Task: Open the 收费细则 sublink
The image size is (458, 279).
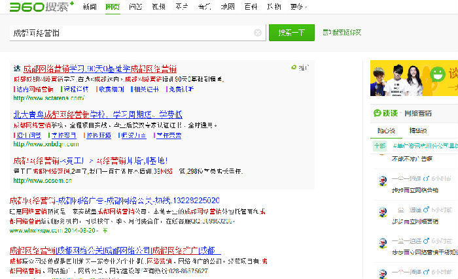Action: tap(111, 89)
